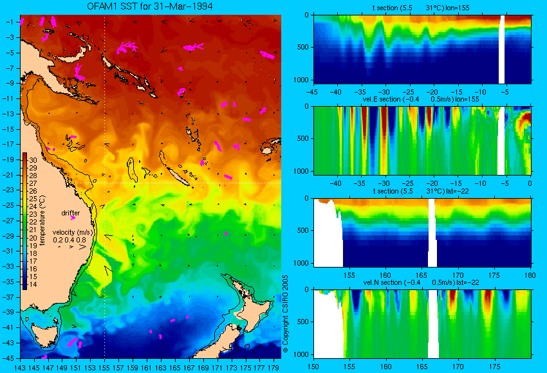Click the "vel.N section (-0.4 0.5m/s) lat=-22" heading
Image resolution: width=547 pixels, height=373 pixels.
pos(421,282)
